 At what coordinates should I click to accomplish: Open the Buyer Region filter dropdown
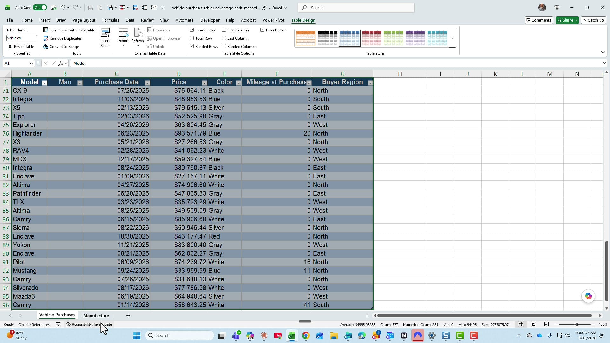(370, 83)
